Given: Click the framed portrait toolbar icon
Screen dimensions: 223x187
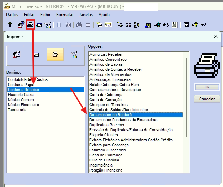Looking at the screenshot, I should pyautogui.click(x=186, y=25).
